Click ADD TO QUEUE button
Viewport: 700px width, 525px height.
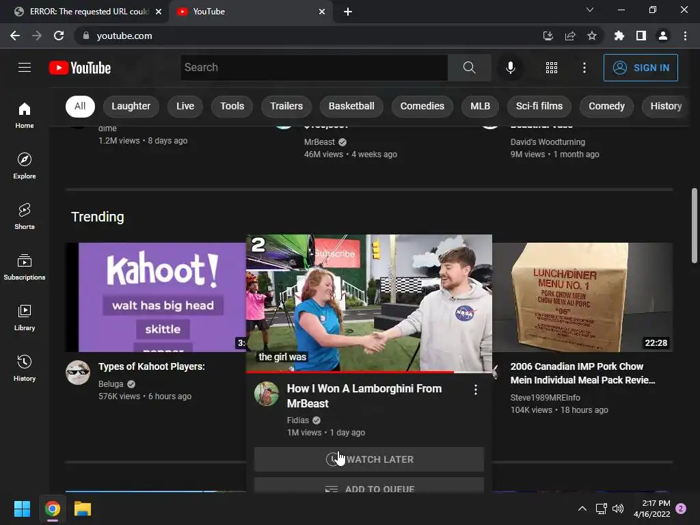pos(368,486)
